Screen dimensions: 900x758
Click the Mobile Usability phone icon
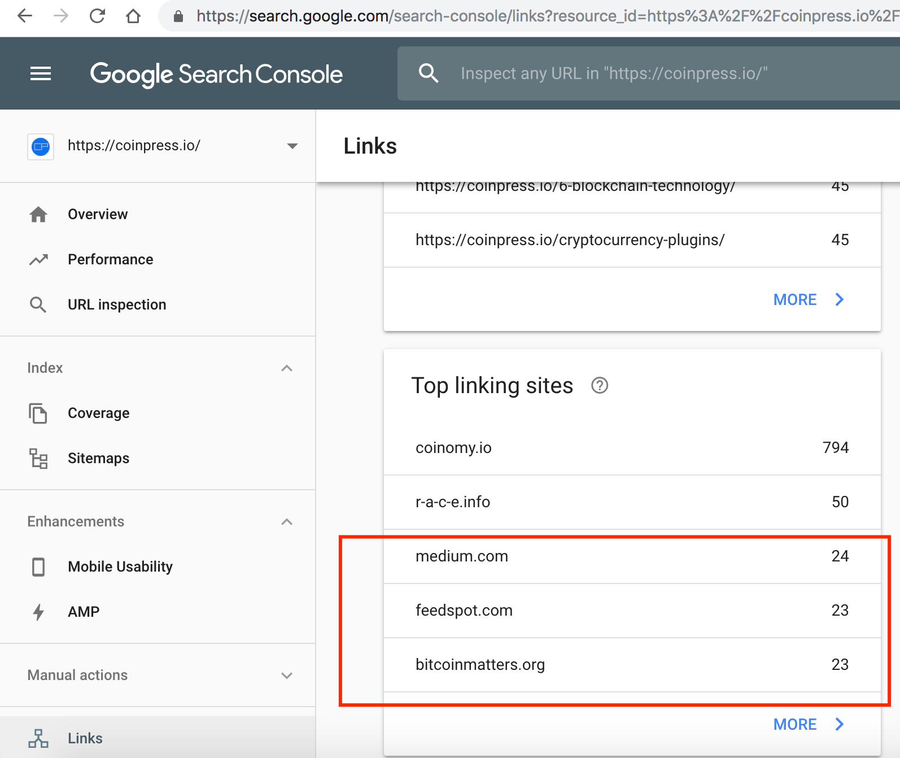pyautogui.click(x=38, y=567)
